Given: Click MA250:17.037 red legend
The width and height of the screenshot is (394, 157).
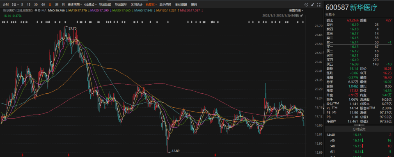Looking at the screenshot, I should pyautogui.click(x=190, y=10).
